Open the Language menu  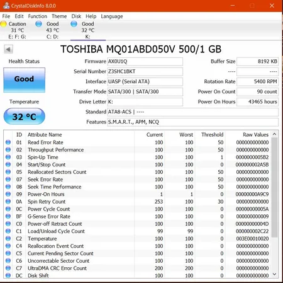[112, 16]
